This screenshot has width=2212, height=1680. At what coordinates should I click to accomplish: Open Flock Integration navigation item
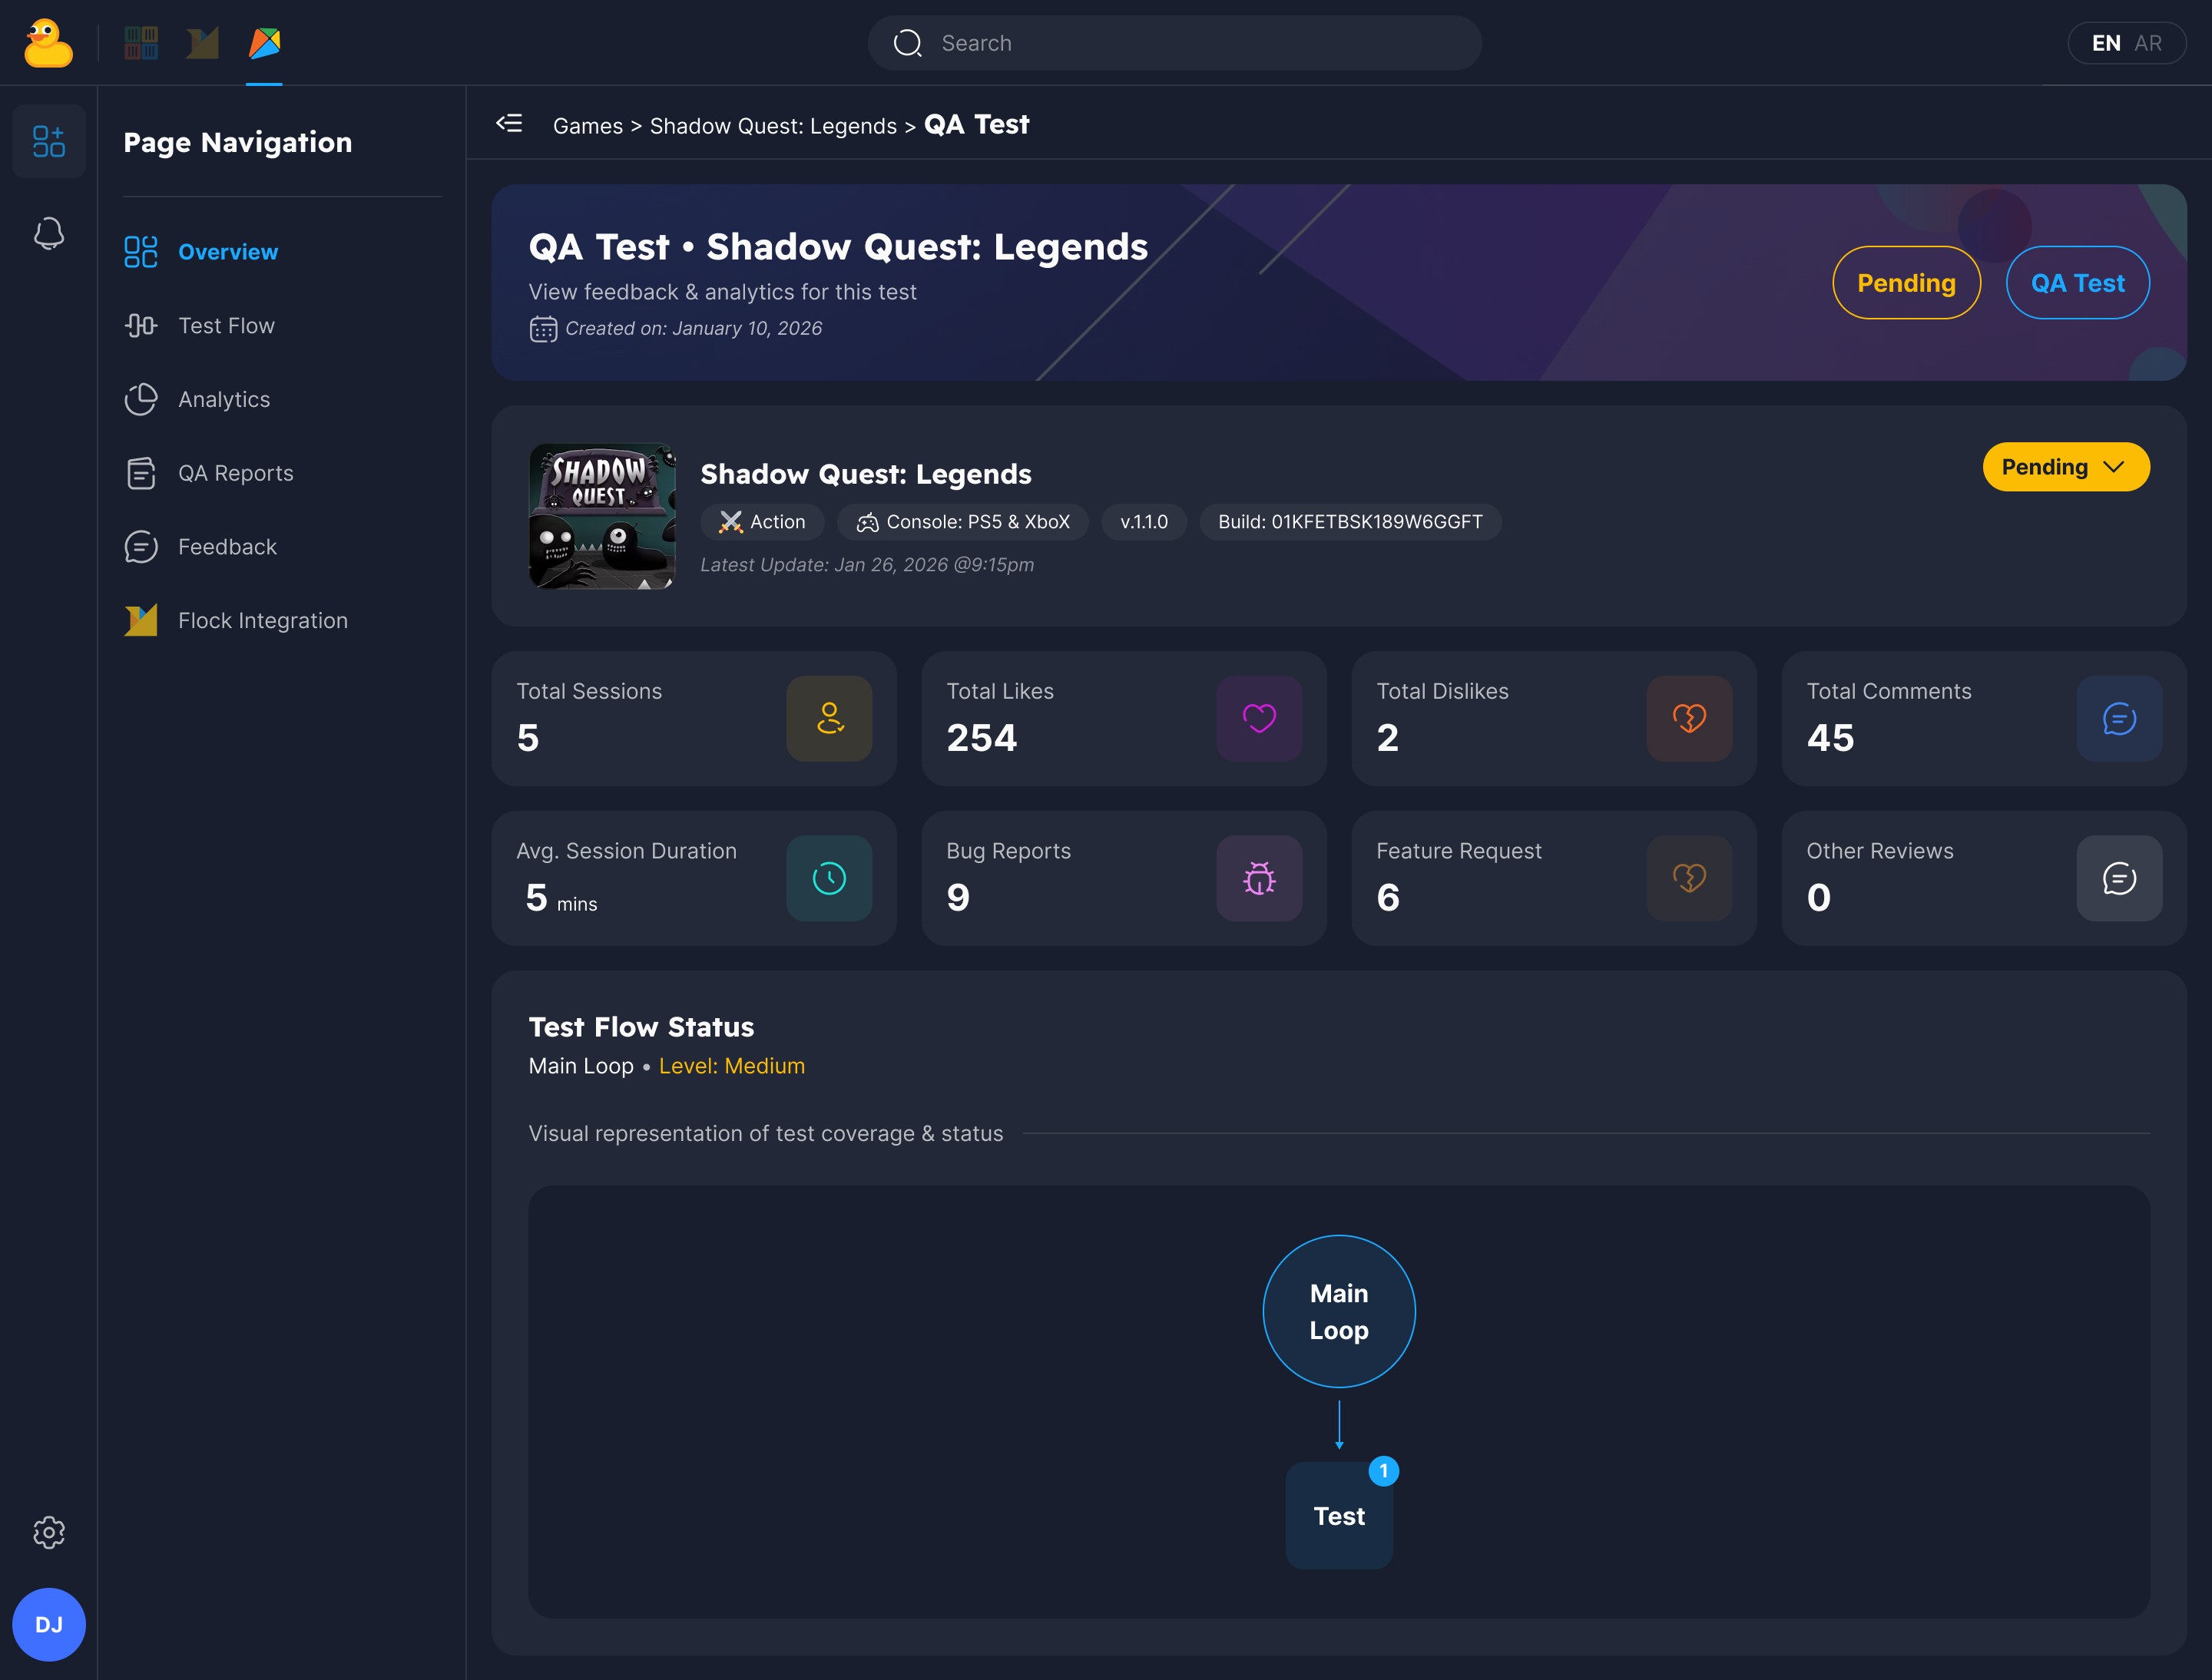[x=262, y=621]
